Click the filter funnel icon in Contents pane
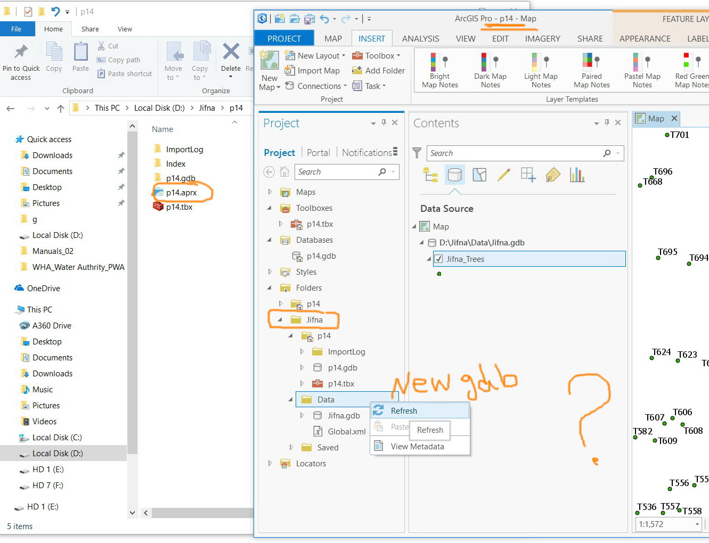709x543 pixels. pyautogui.click(x=417, y=153)
